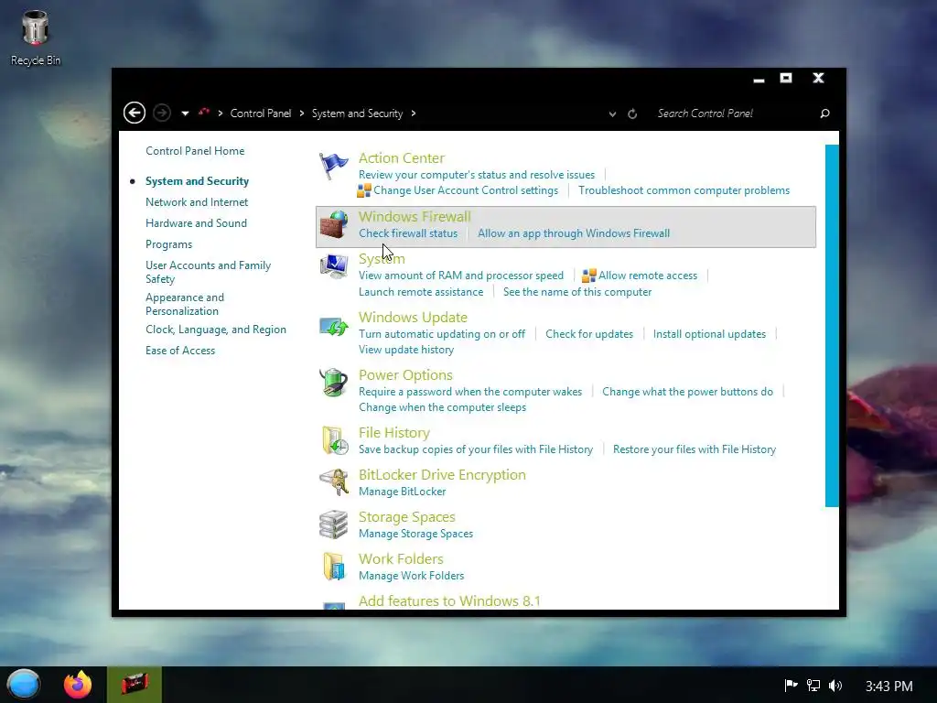Click the Storage Spaces drives icon

pyautogui.click(x=333, y=525)
